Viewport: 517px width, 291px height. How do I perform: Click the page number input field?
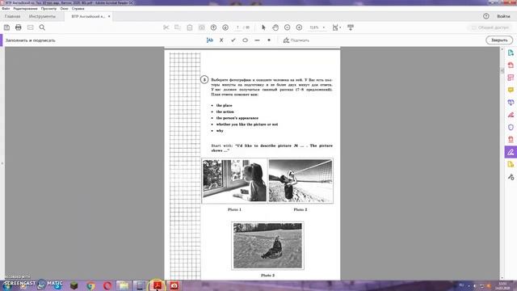237,27
